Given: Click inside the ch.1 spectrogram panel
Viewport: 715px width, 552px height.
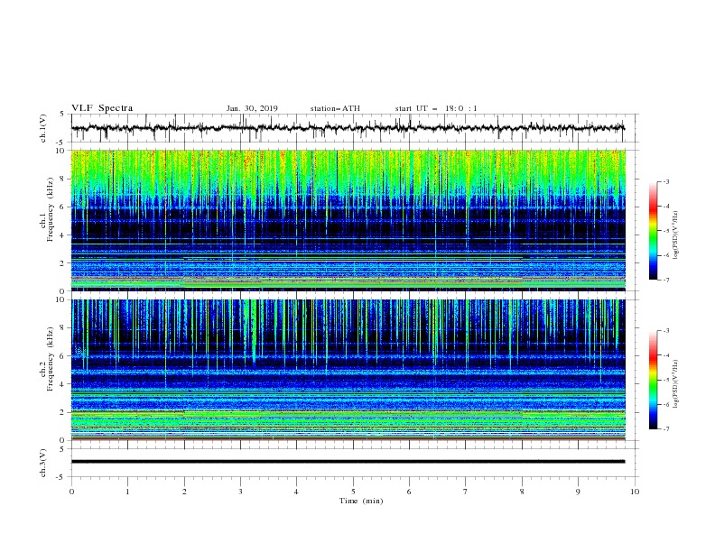Looking at the screenshot, I should (348, 220).
